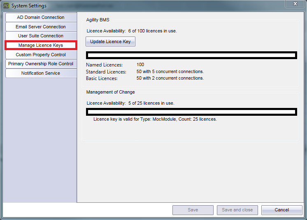Image resolution: width=307 pixels, height=220 pixels.
Task: Click the Update Licence Key button
Action: coord(110,41)
